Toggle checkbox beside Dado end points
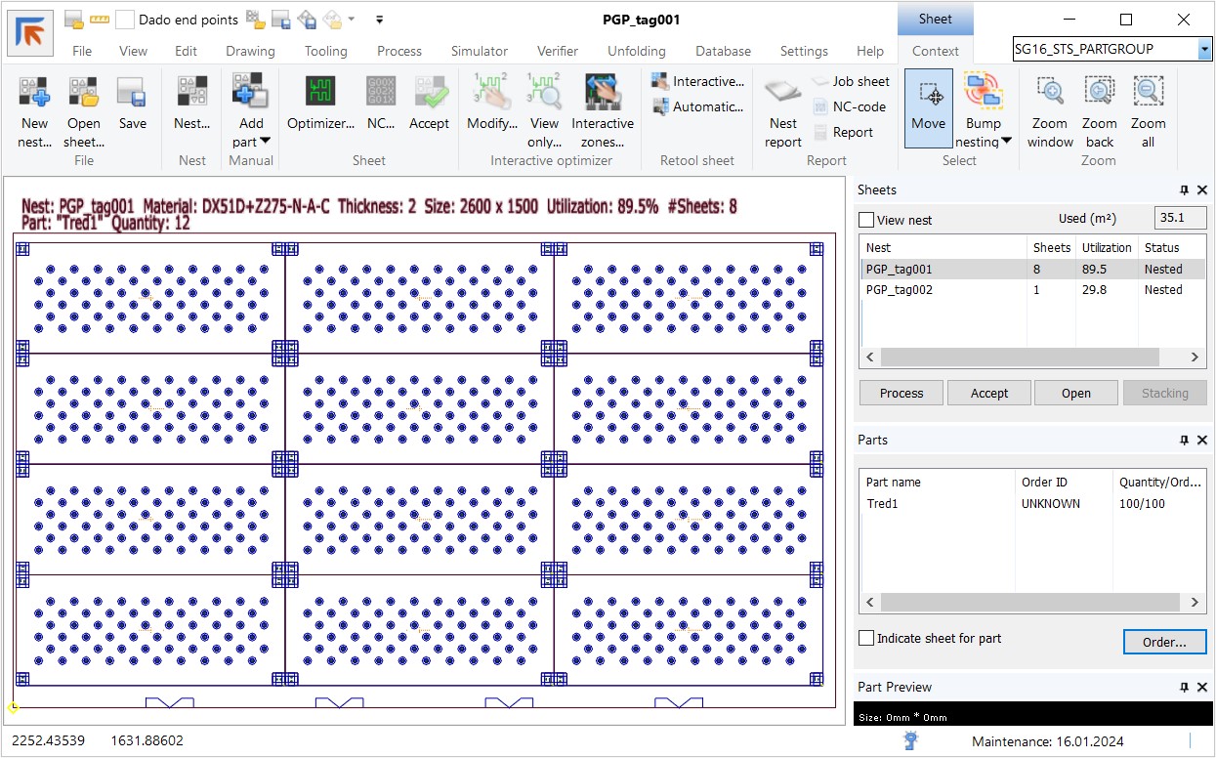 pyautogui.click(x=125, y=20)
